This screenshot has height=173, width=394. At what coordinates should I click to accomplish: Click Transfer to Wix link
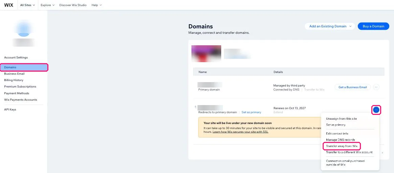314,90
